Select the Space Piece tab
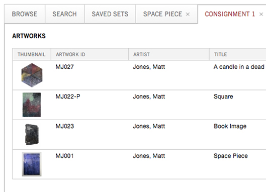 tap(162, 14)
